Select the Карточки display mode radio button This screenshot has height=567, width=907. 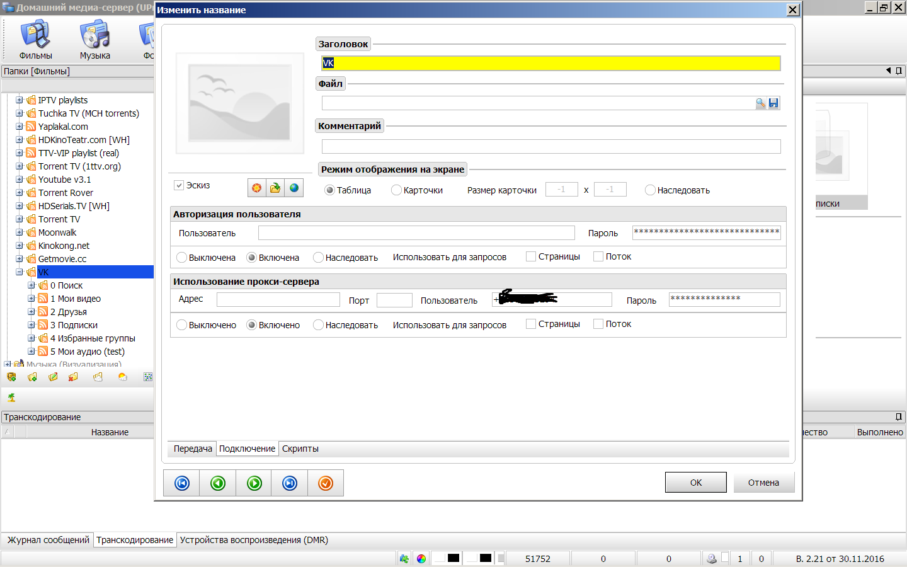[x=396, y=190]
